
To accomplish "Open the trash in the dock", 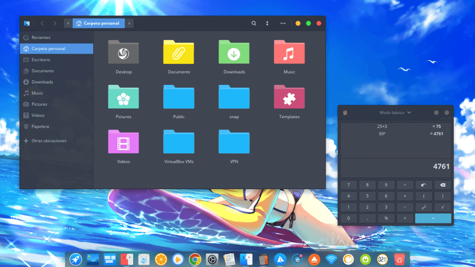I will [399, 260].
